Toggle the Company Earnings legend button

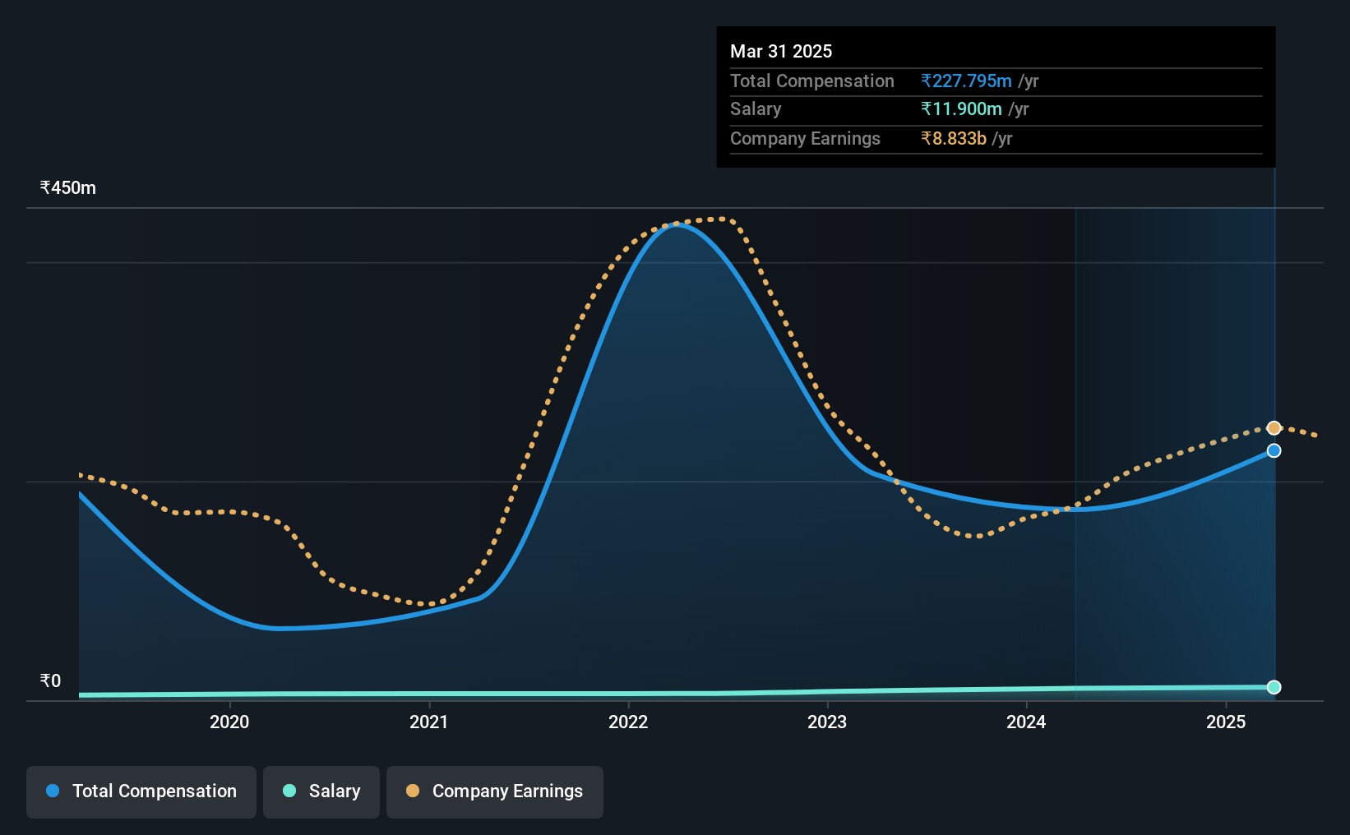point(495,791)
